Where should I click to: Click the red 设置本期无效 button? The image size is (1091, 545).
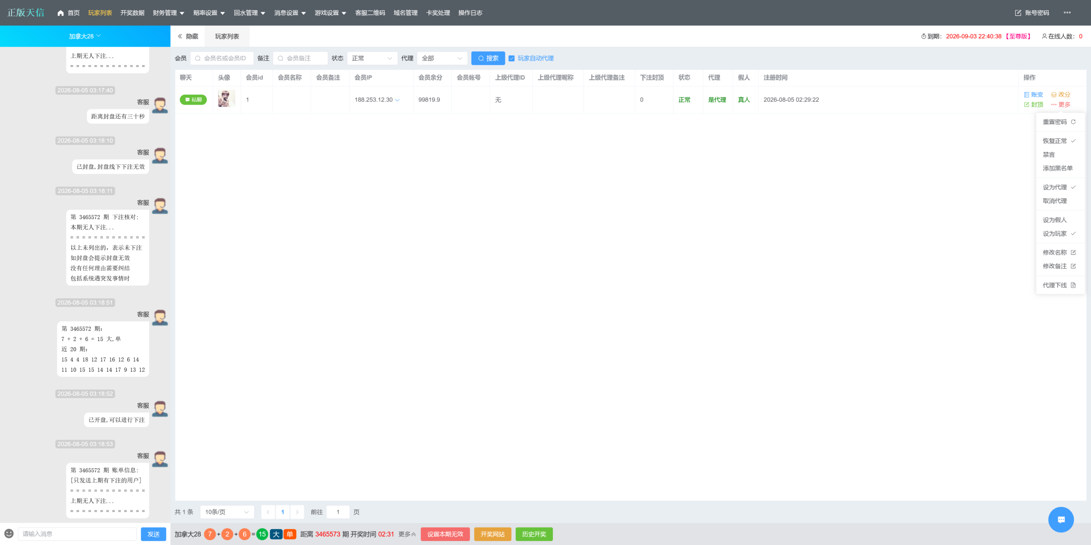[x=445, y=534]
